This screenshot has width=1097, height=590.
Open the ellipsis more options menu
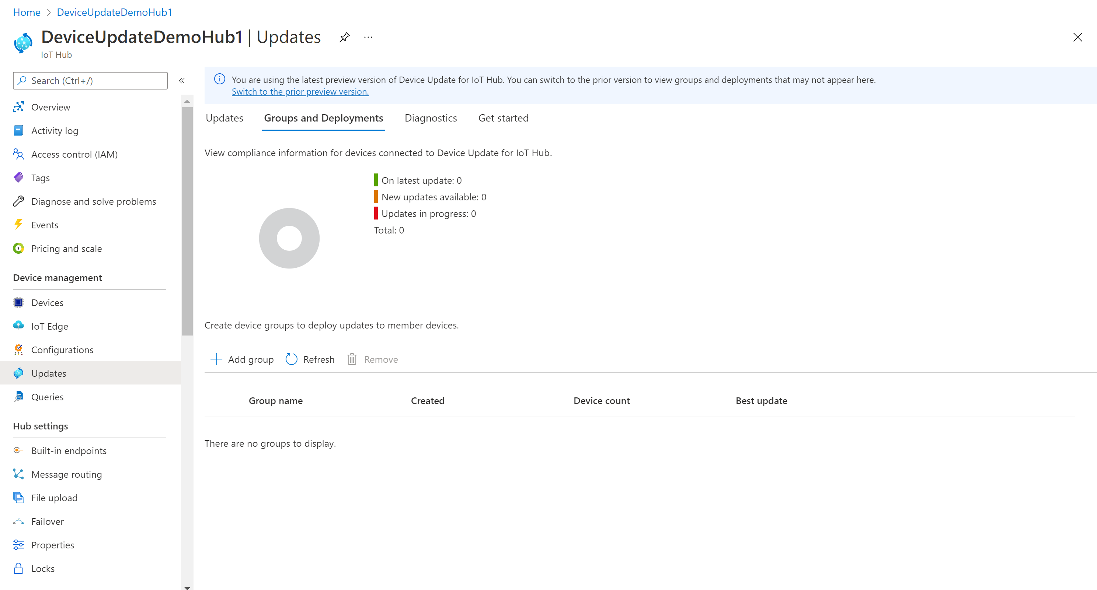point(368,38)
